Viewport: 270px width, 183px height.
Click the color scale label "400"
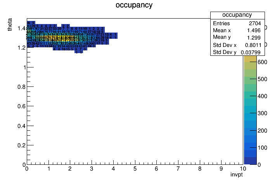click(262, 96)
